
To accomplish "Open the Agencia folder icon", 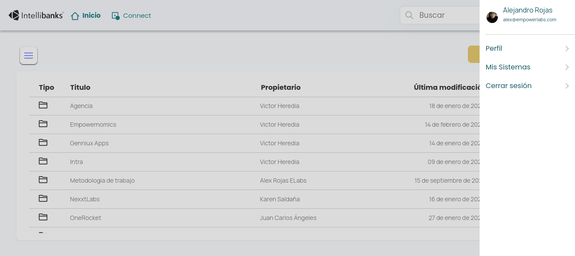I will (x=43, y=105).
